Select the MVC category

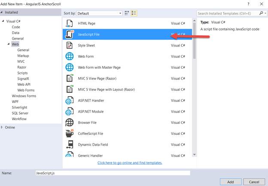pos(21,61)
